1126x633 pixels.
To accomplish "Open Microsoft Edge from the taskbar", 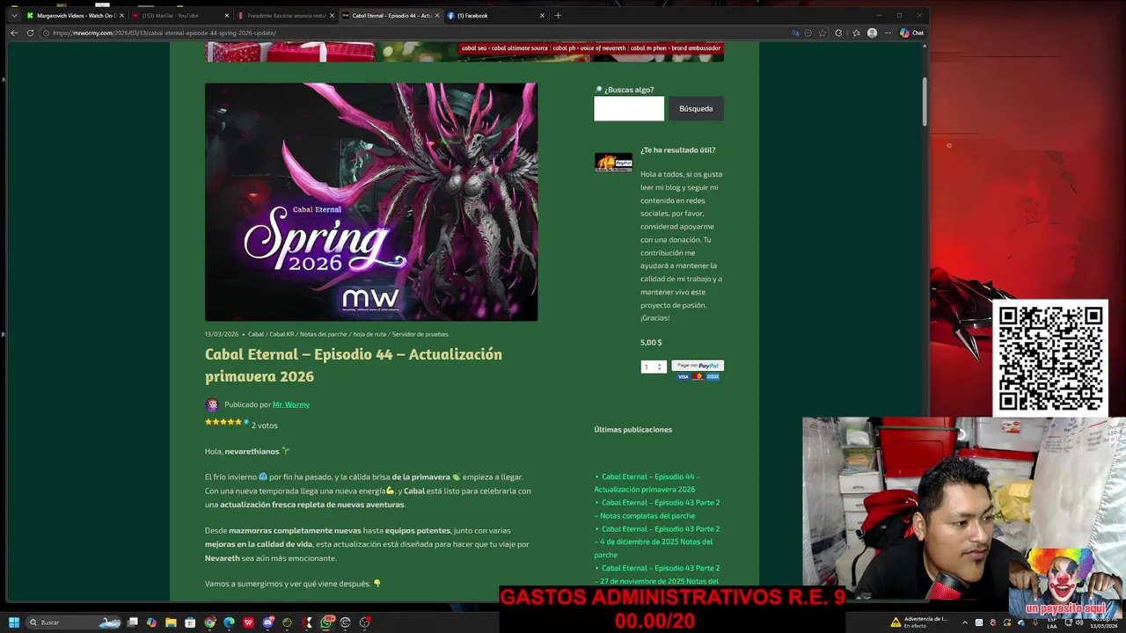I will pyautogui.click(x=229, y=622).
